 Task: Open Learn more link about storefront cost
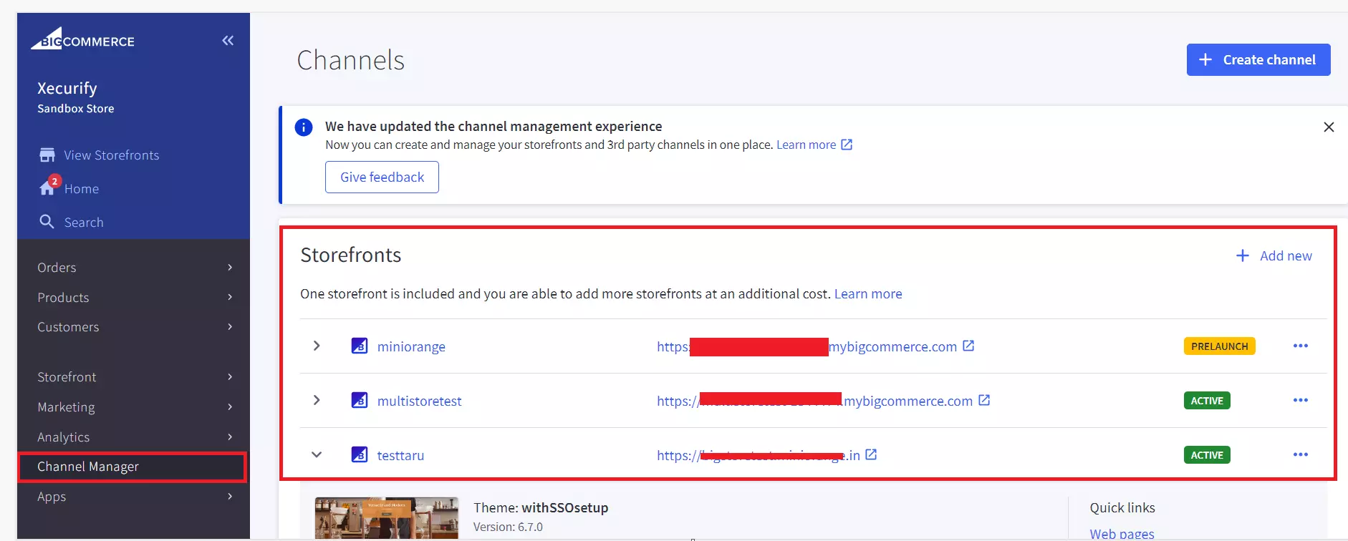point(868,293)
